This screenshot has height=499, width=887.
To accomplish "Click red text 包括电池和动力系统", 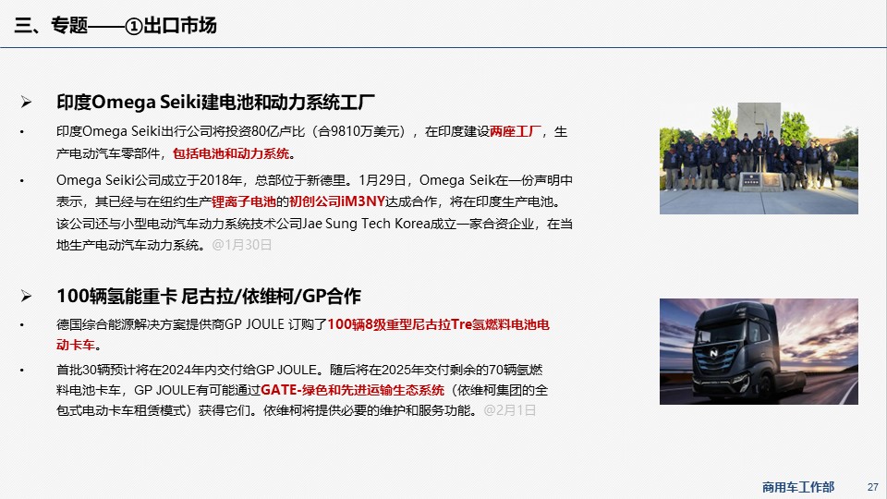I will tap(231, 153).
